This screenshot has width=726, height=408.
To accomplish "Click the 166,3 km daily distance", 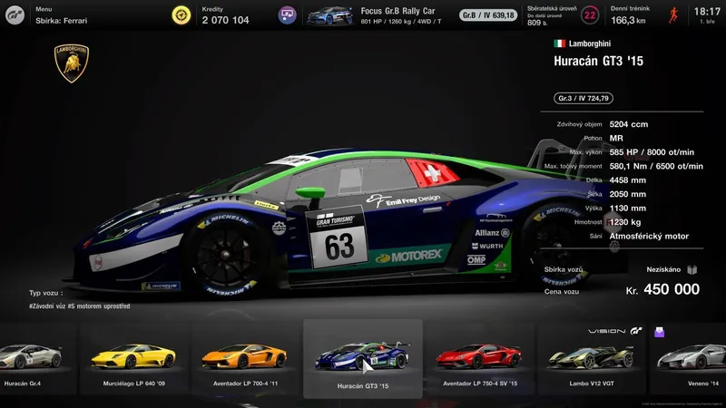I will [x=628, y=20].
